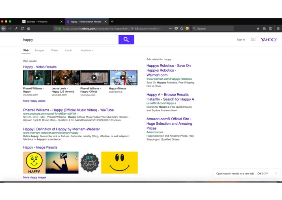282x200 pixels.
Task: Close the Sadness - Wikipedia tab
Action: (x=61, y=21)
